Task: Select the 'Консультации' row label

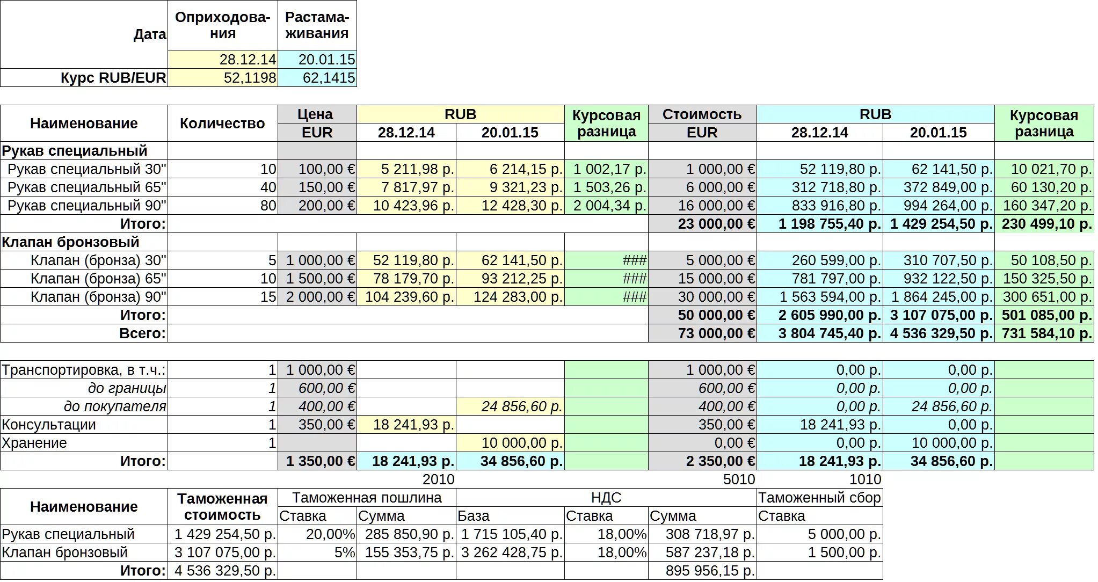Action: 84,425
